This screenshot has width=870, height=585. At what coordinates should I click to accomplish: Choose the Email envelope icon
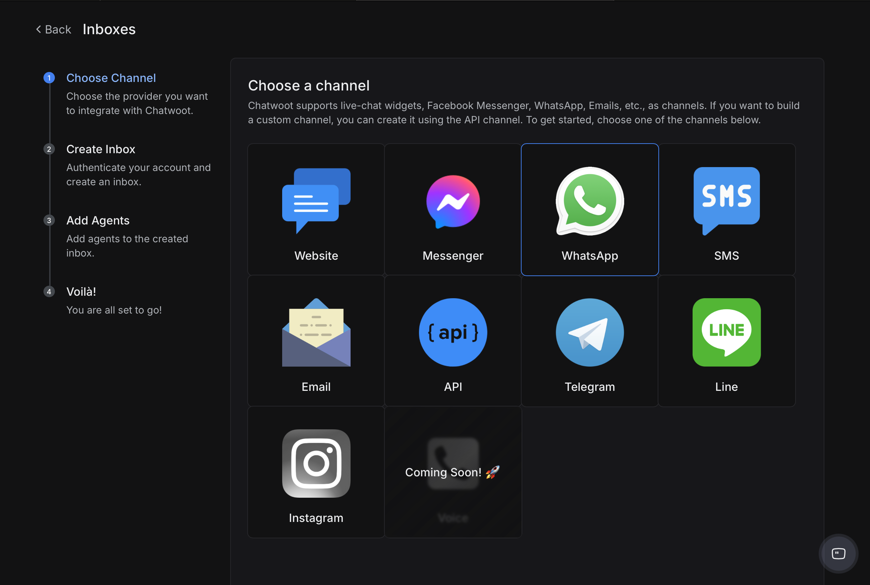point(316,332)
